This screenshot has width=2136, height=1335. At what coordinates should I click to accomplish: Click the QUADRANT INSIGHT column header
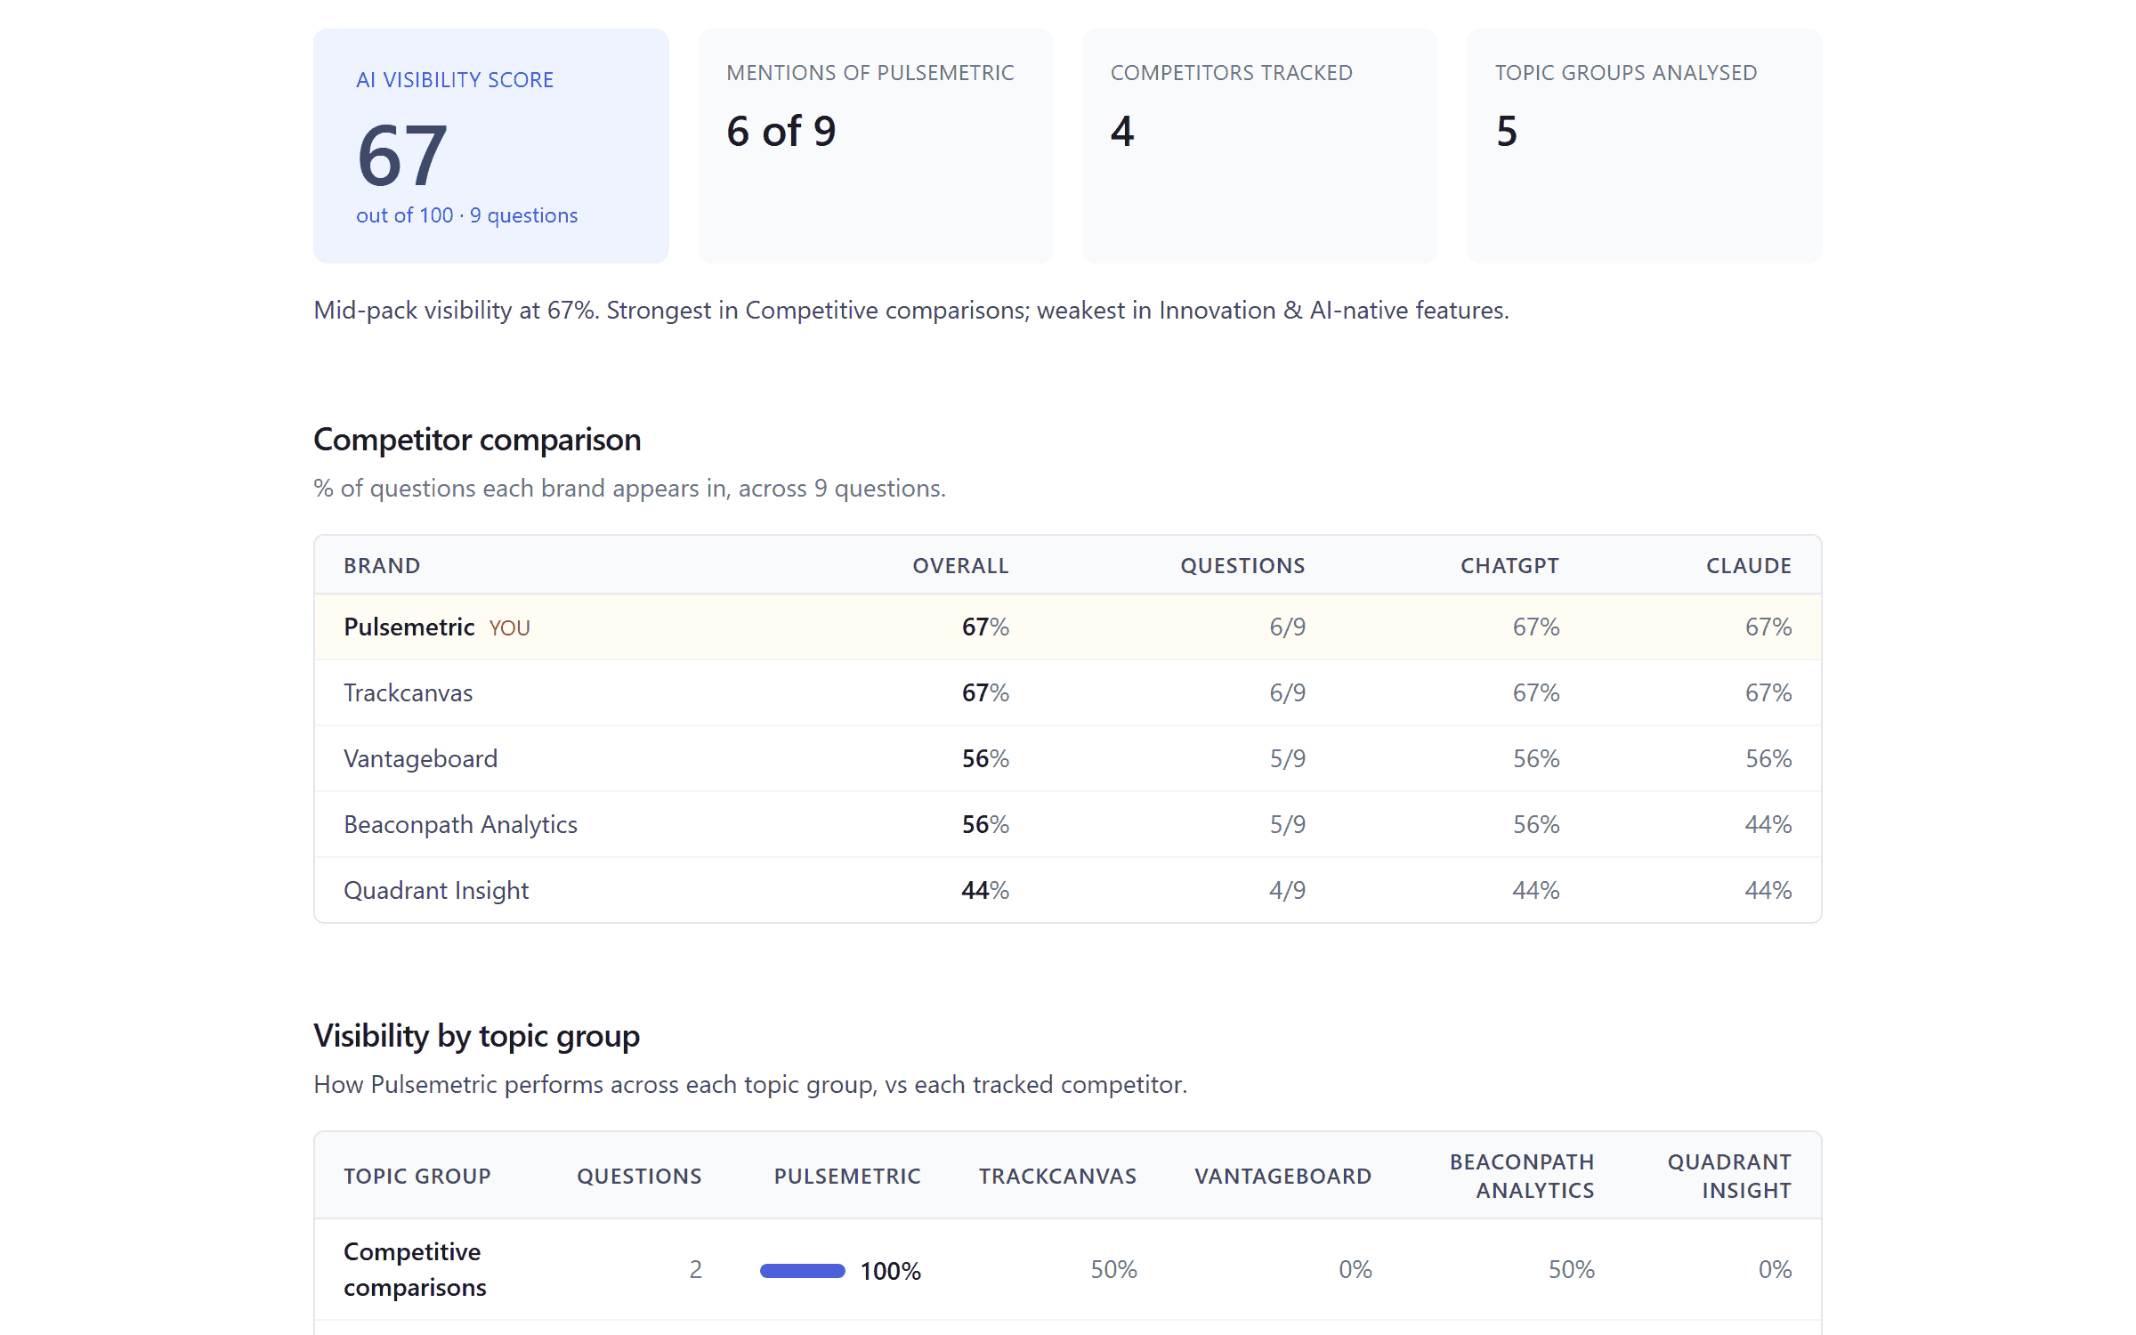pyautogui.click(x=1728, y=1177)
